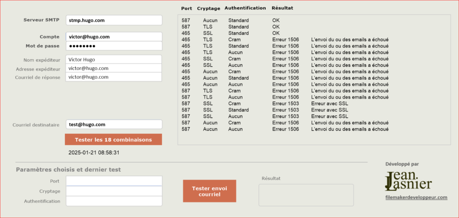
Task: Select the 587 Aucun Standard OK row
Action: [x=231, y=21]
